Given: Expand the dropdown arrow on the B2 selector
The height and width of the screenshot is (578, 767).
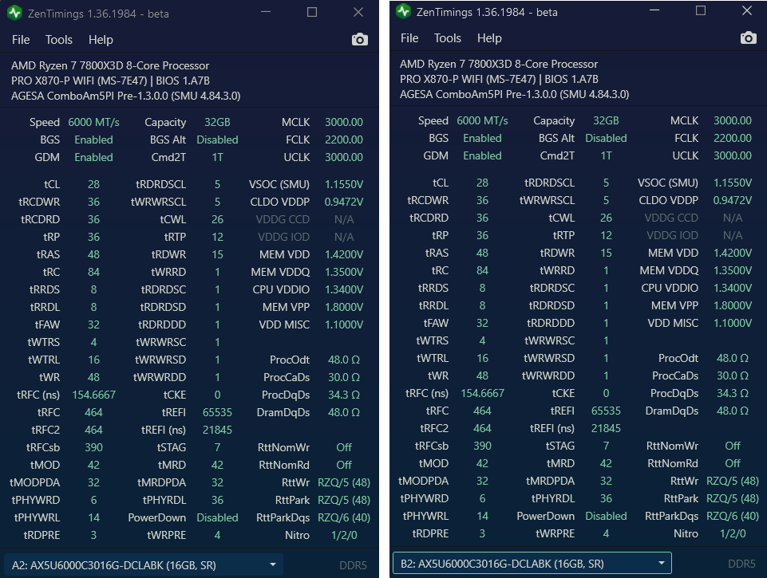Looking at the screenshot, I should pos(660,562).
